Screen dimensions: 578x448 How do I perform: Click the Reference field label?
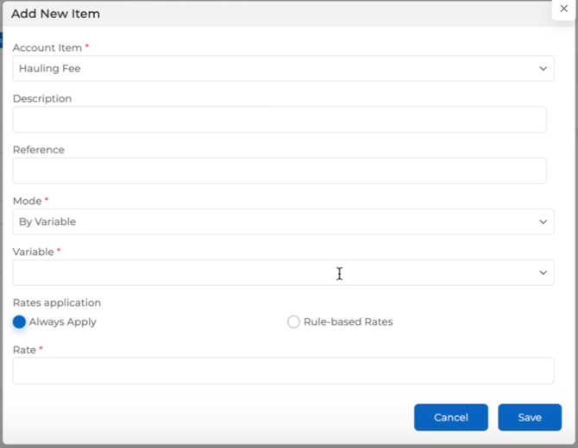click(x=39, y=150)
